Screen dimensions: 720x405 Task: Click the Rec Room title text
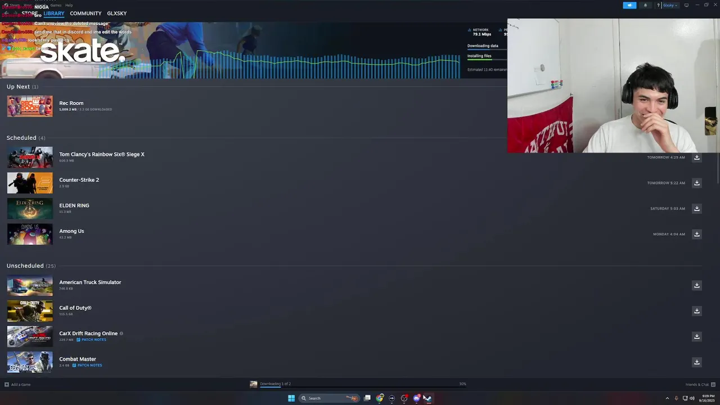(71, 103)
